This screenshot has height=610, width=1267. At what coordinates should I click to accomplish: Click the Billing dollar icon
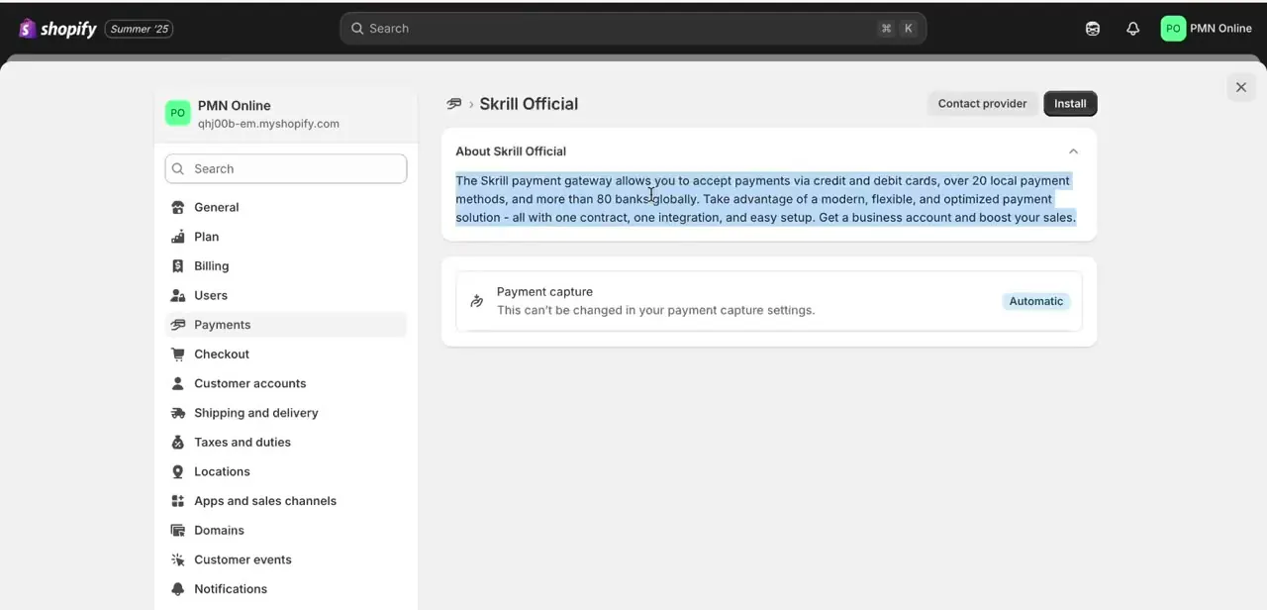[x=178, y=265]
